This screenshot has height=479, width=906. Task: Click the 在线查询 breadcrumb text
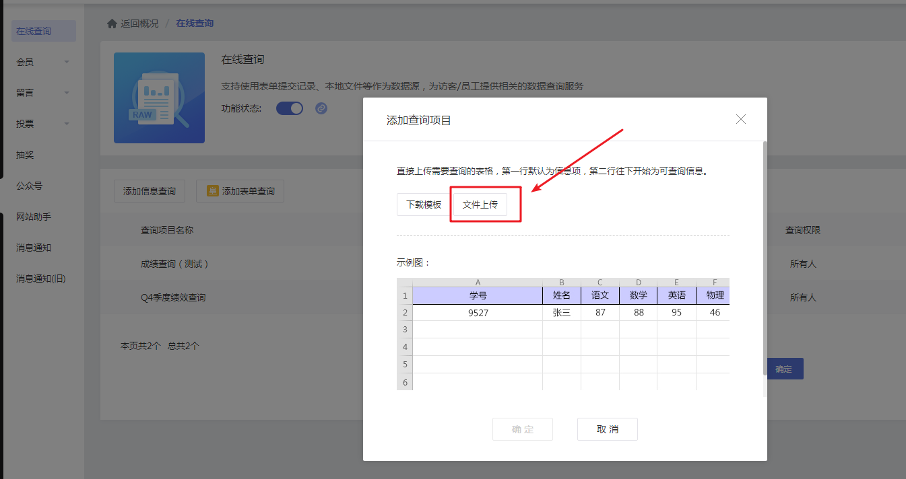[x=195, y=24]
